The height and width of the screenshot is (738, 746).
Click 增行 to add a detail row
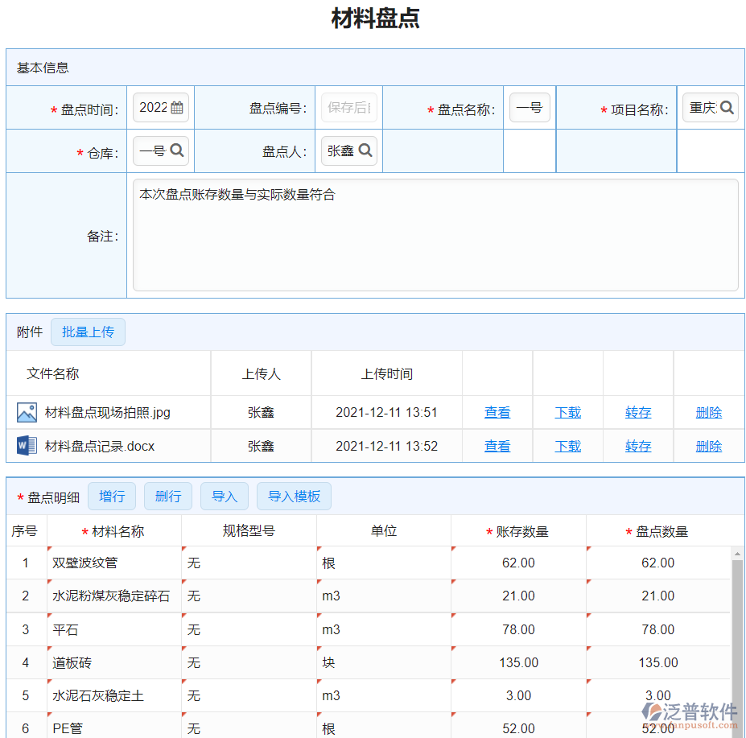click(112, 496)
